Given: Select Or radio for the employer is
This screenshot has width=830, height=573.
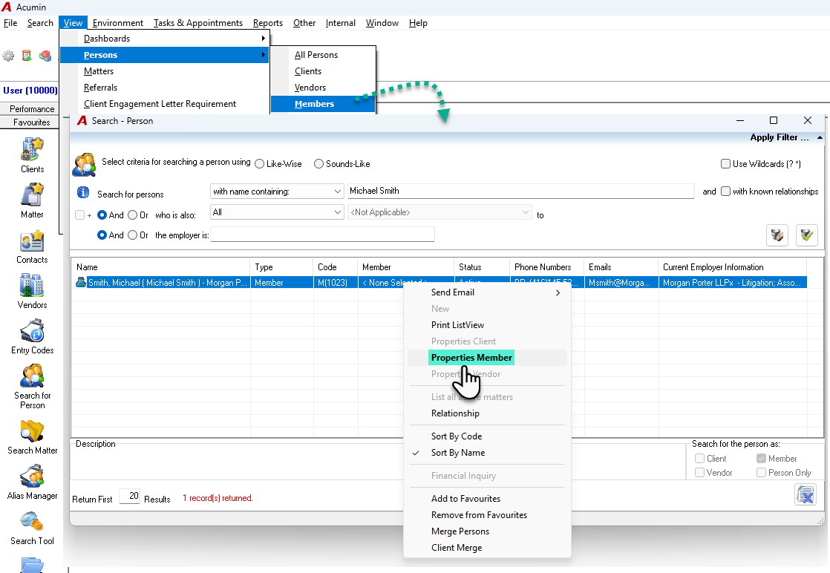Looking at the screenshot, I should coord(133,235).
